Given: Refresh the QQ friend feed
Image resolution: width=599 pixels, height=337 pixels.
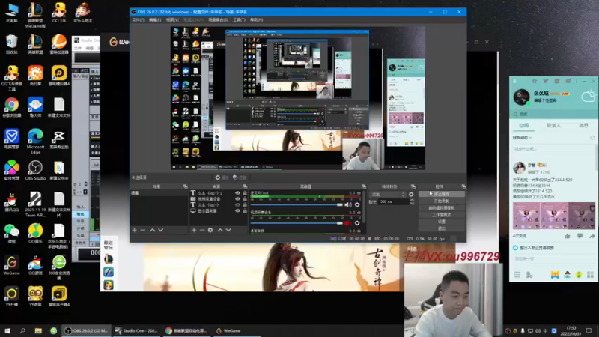Looking at the screenshot, I should [x=592, y=138].
